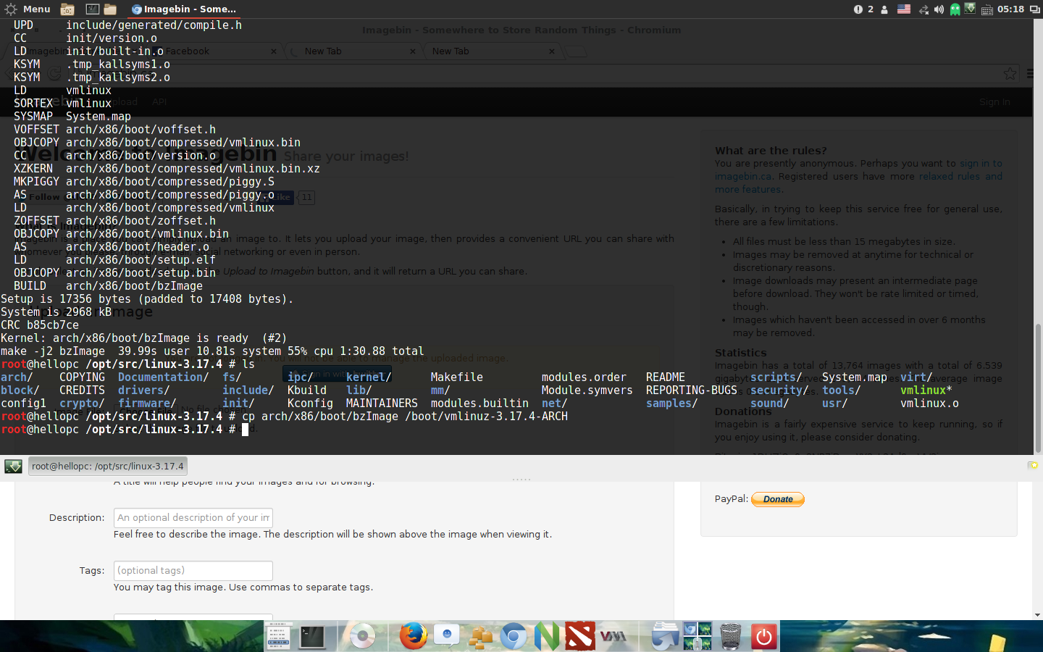Click 'vmlinux*' in the ls output

click(926, 390)
